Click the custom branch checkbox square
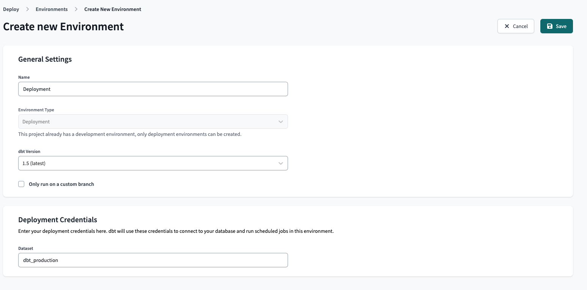Screen dimensions: 587x290 tap(21, 184)
